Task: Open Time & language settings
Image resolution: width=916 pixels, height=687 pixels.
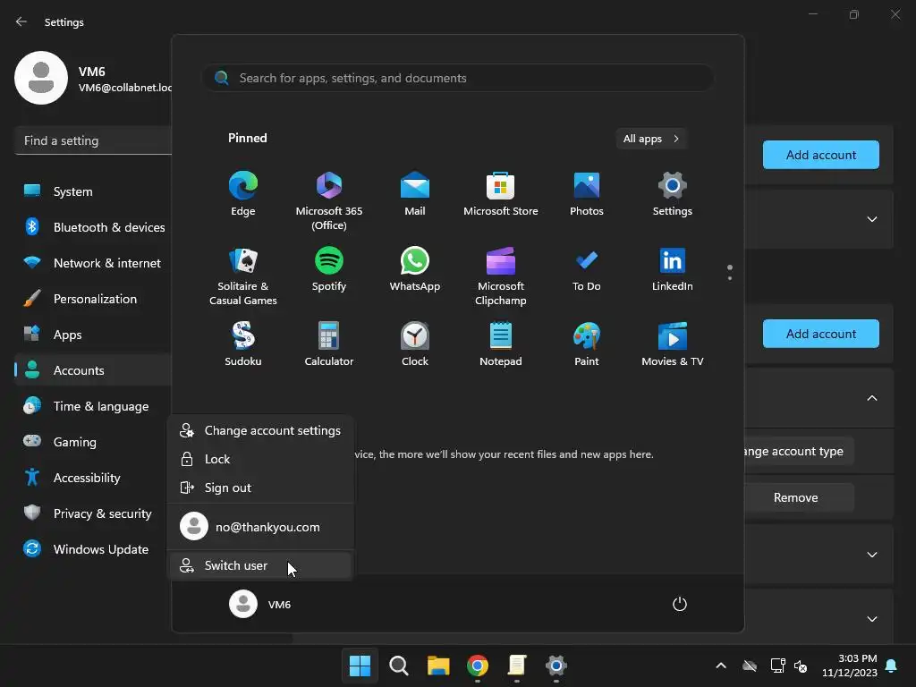Action: [93, 406]
